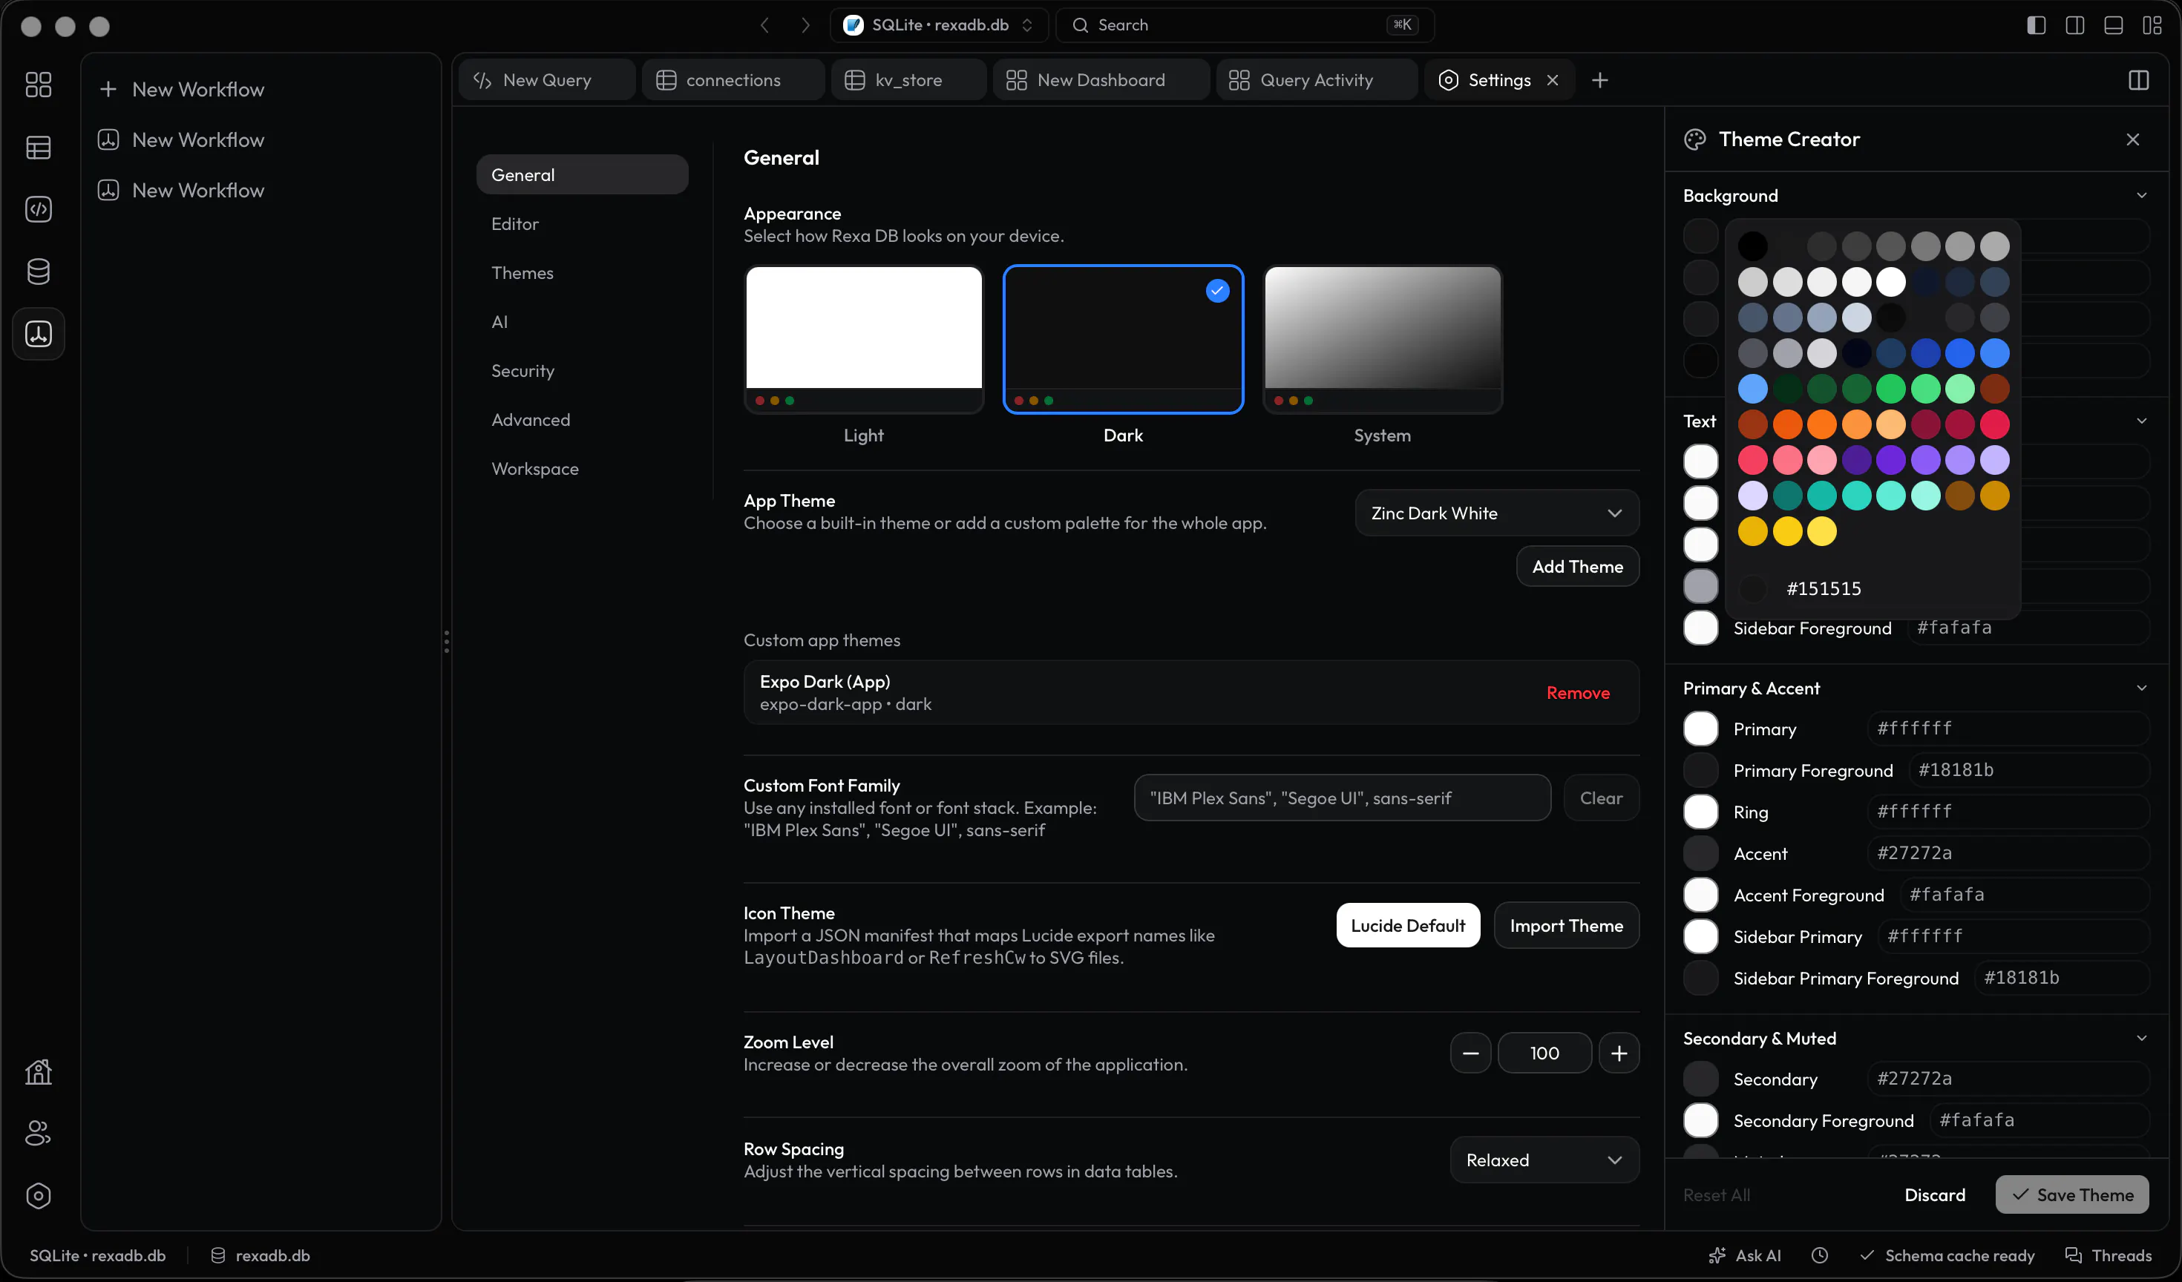Select the Dark appearance option
This screenshot has width=2182, height=1282.
click(x=1123, y=338)
